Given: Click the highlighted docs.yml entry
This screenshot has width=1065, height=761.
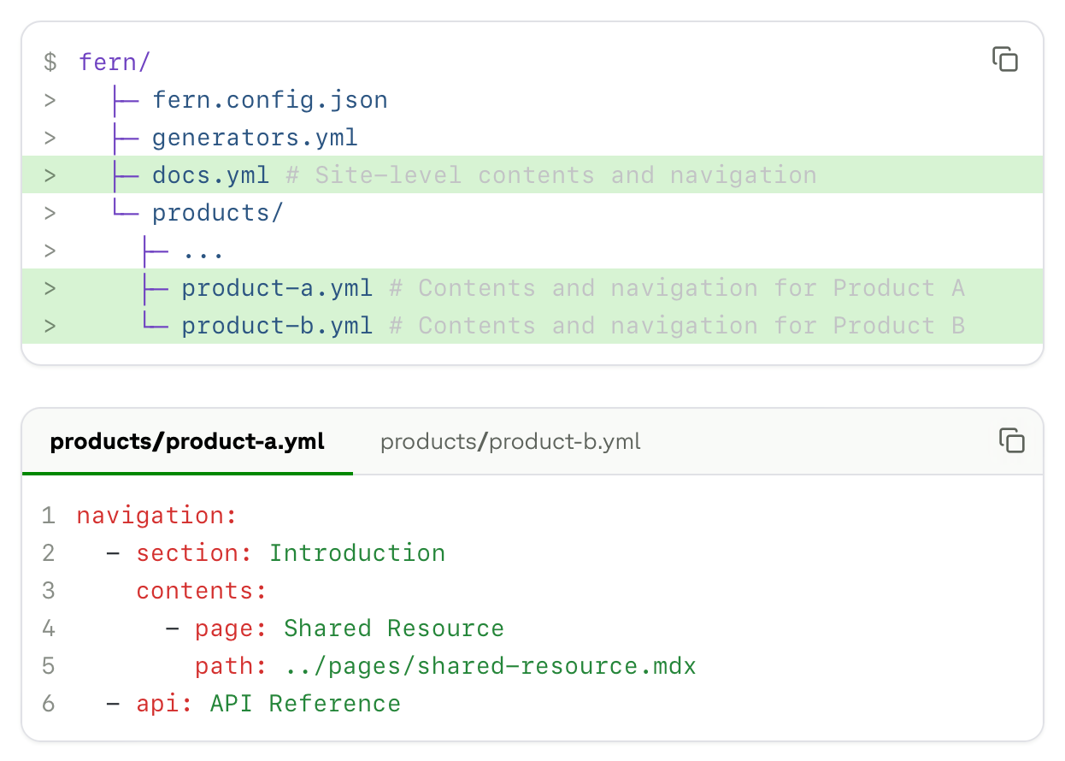Looking at the screenshot, I should [x=210, y=175].
